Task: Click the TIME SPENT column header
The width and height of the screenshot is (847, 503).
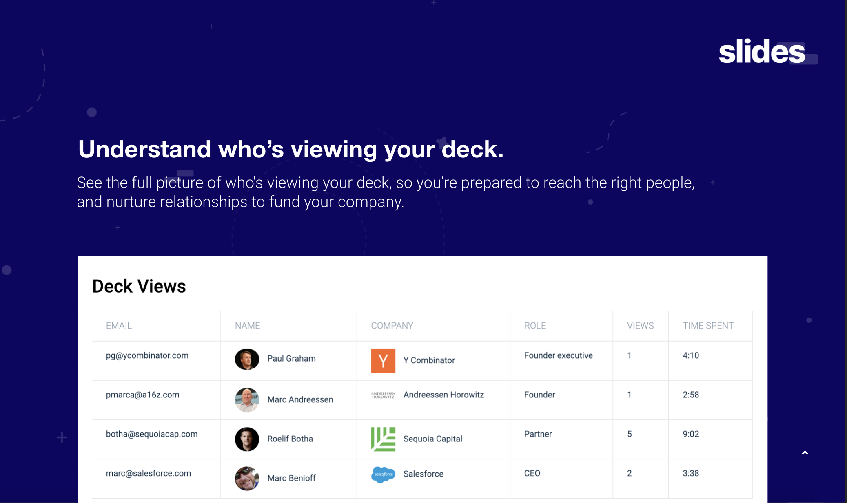Action: (x=708, y=326)
